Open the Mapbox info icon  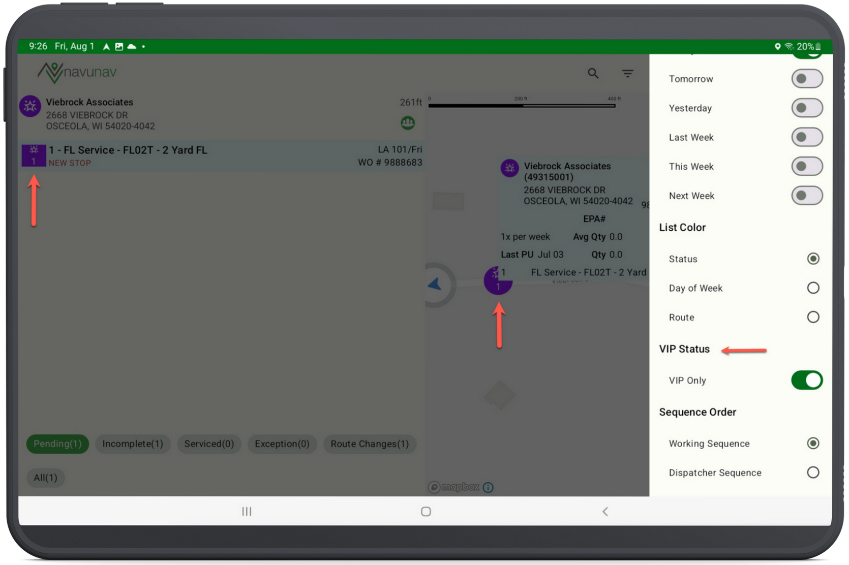[x=488, y=487]
